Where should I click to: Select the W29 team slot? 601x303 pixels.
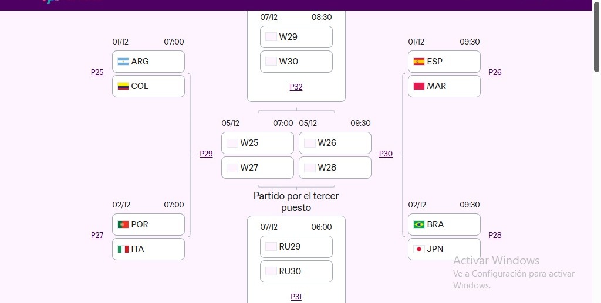tap(296, 37)
